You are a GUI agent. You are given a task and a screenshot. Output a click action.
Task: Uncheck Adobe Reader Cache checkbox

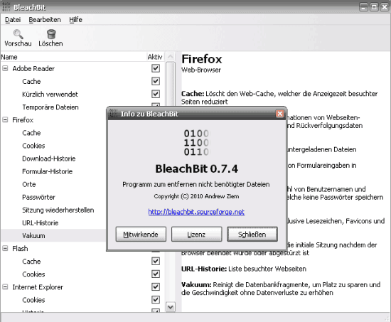pos(156,81)
